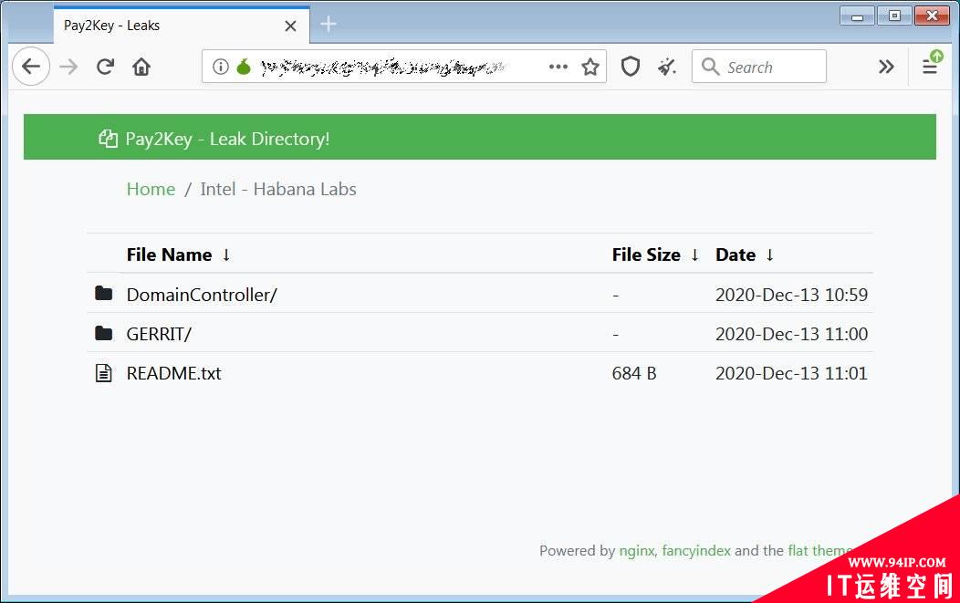The image size is (960, 603).
Task: Minimize the browser window
Action: click(x=857, y=16)
